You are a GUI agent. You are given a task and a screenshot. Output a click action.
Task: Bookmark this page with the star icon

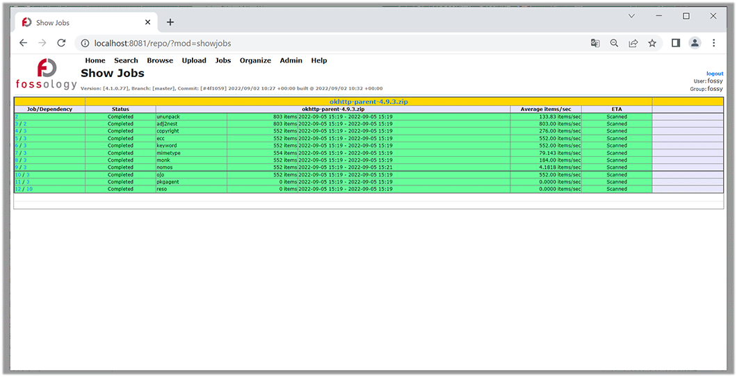pos(652,43)
